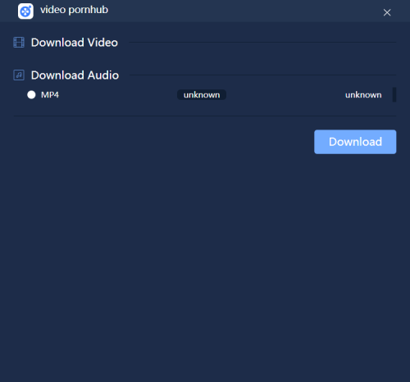Click the Download Audio music note icon

pyautogui.click(x=19, y=75)
